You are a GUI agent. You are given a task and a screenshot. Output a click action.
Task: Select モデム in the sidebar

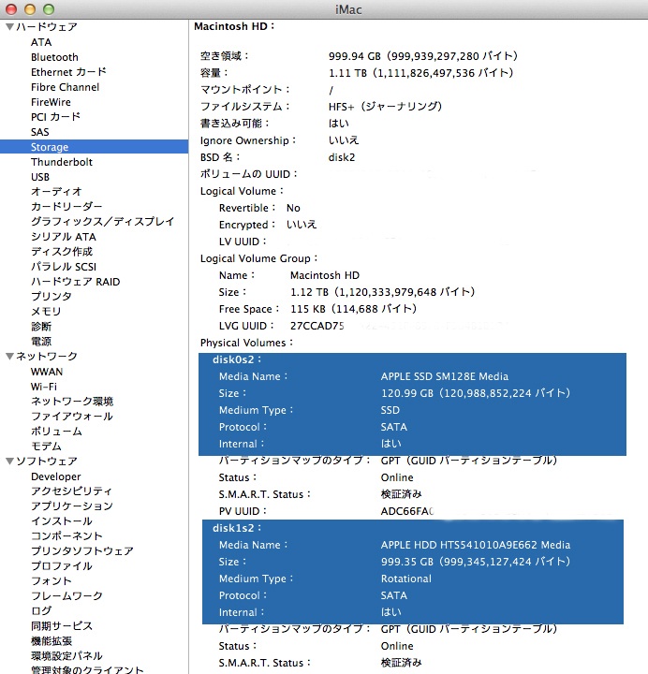(x=46, y=447)
